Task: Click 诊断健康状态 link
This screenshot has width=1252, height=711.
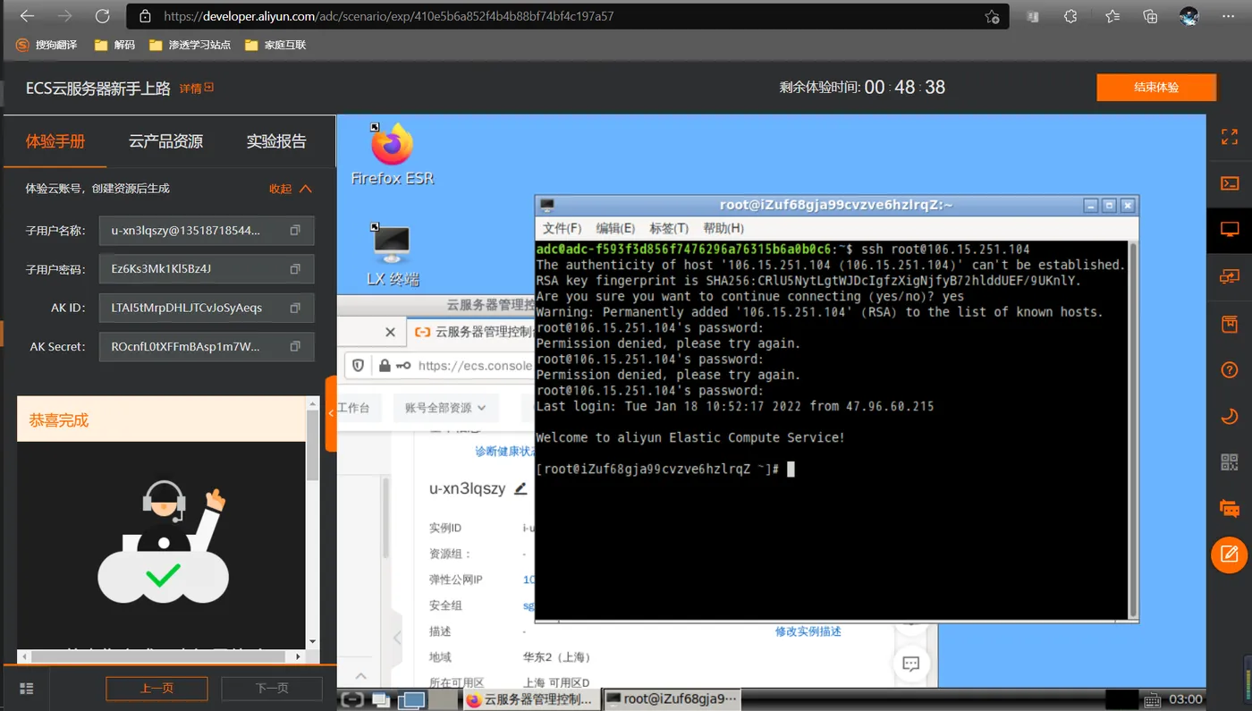Action: (505, 452)
